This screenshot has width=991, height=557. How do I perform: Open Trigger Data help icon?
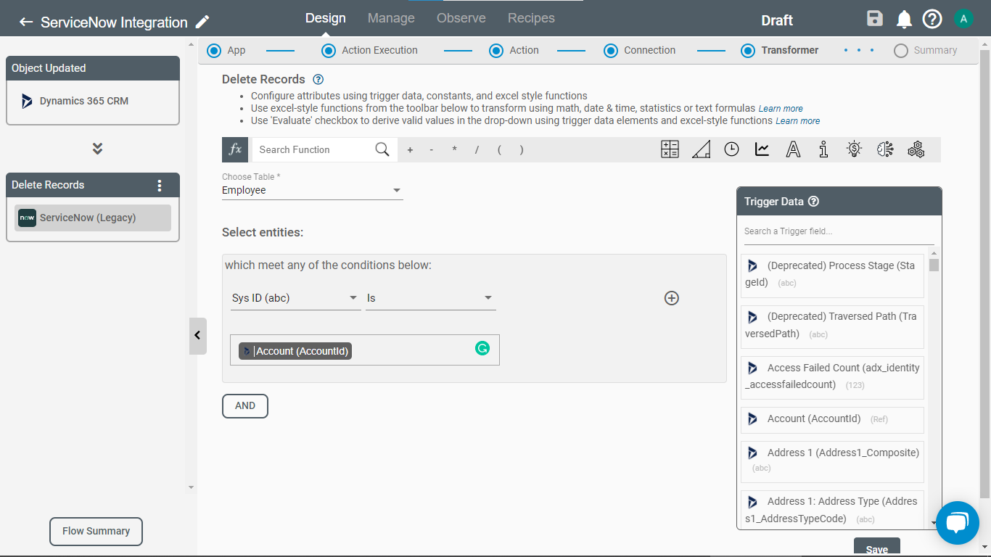click(813, 202)
